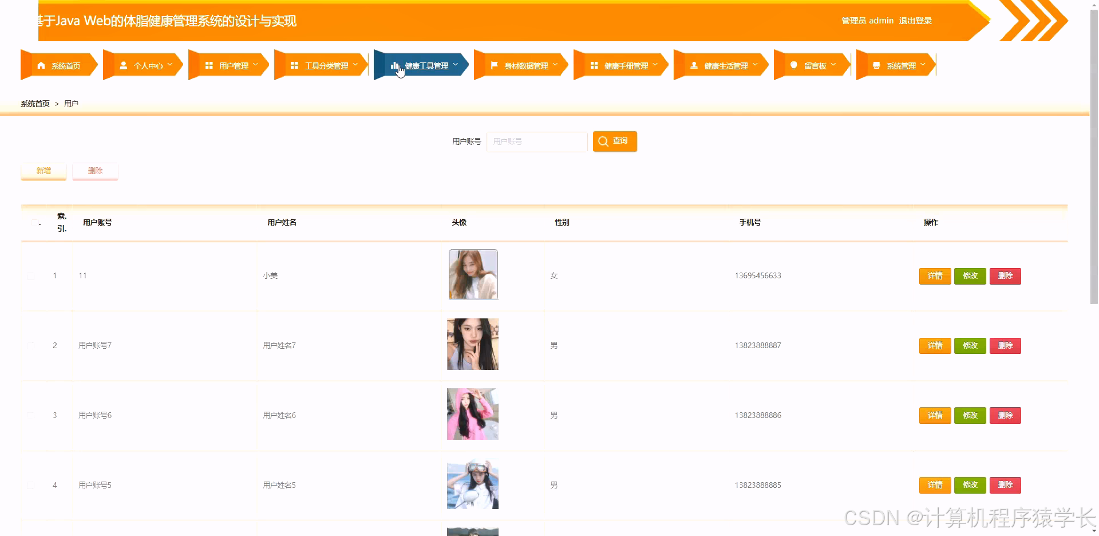
Task: Click the 手机号 column header
Action: [750, 223]
